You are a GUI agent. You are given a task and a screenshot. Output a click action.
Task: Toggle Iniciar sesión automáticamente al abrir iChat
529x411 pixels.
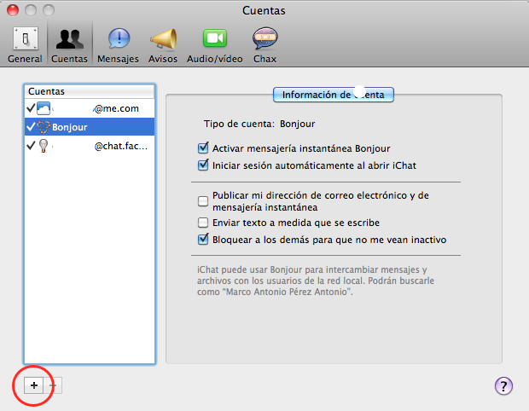point(203,165)
